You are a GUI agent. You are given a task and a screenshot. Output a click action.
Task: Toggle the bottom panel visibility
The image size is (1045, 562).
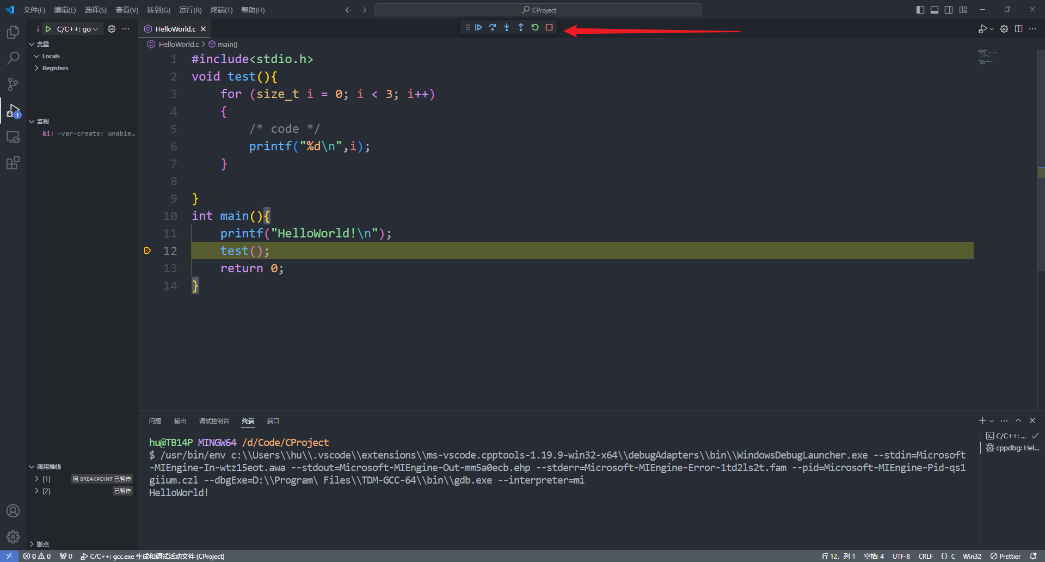[935, 10]
